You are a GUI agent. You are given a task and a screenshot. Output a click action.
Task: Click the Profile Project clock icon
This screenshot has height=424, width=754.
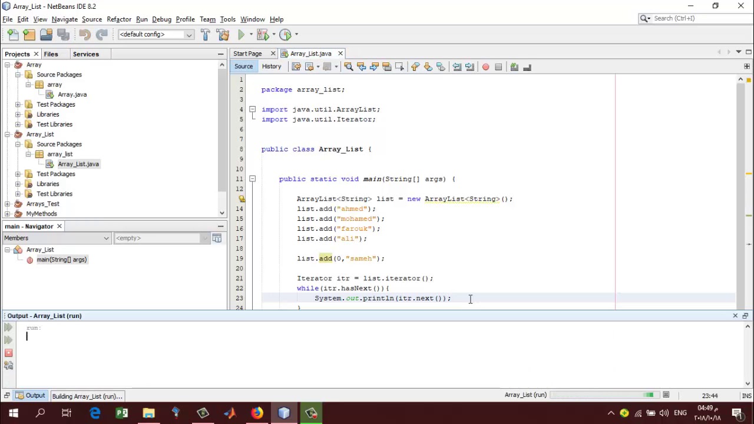[285, 34]
